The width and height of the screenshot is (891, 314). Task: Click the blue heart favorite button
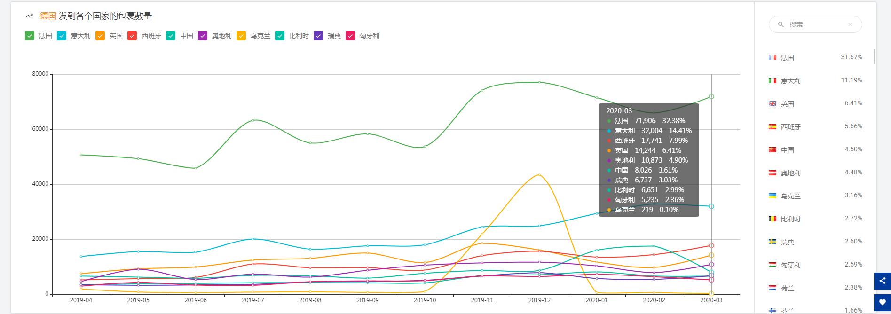click(882, 302)
